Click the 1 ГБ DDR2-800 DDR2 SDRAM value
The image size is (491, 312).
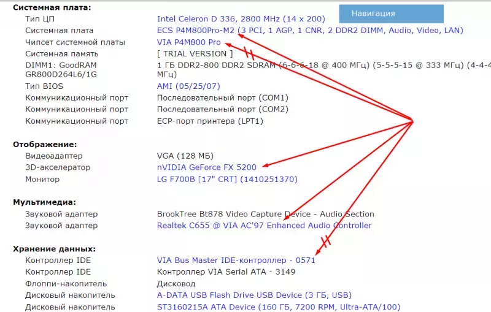click(x=323, y=70)
